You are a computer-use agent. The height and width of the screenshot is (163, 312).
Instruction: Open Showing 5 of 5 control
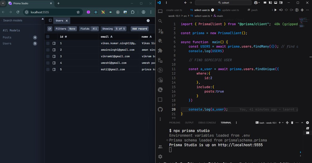[114, 29]
